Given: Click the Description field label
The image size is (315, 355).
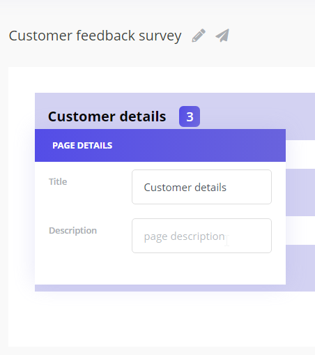Looking at the screenshot, I should pos(72,231).
